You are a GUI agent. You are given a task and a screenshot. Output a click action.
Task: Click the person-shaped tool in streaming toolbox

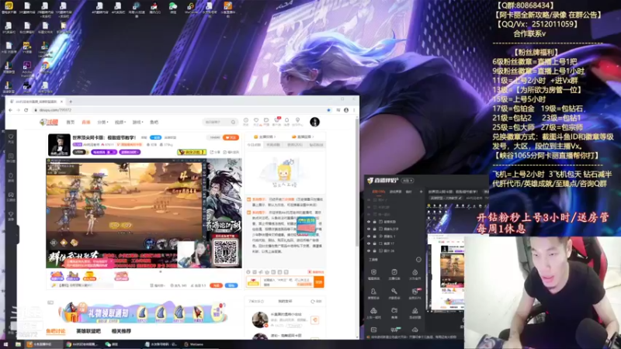click(x=373, y=293)
